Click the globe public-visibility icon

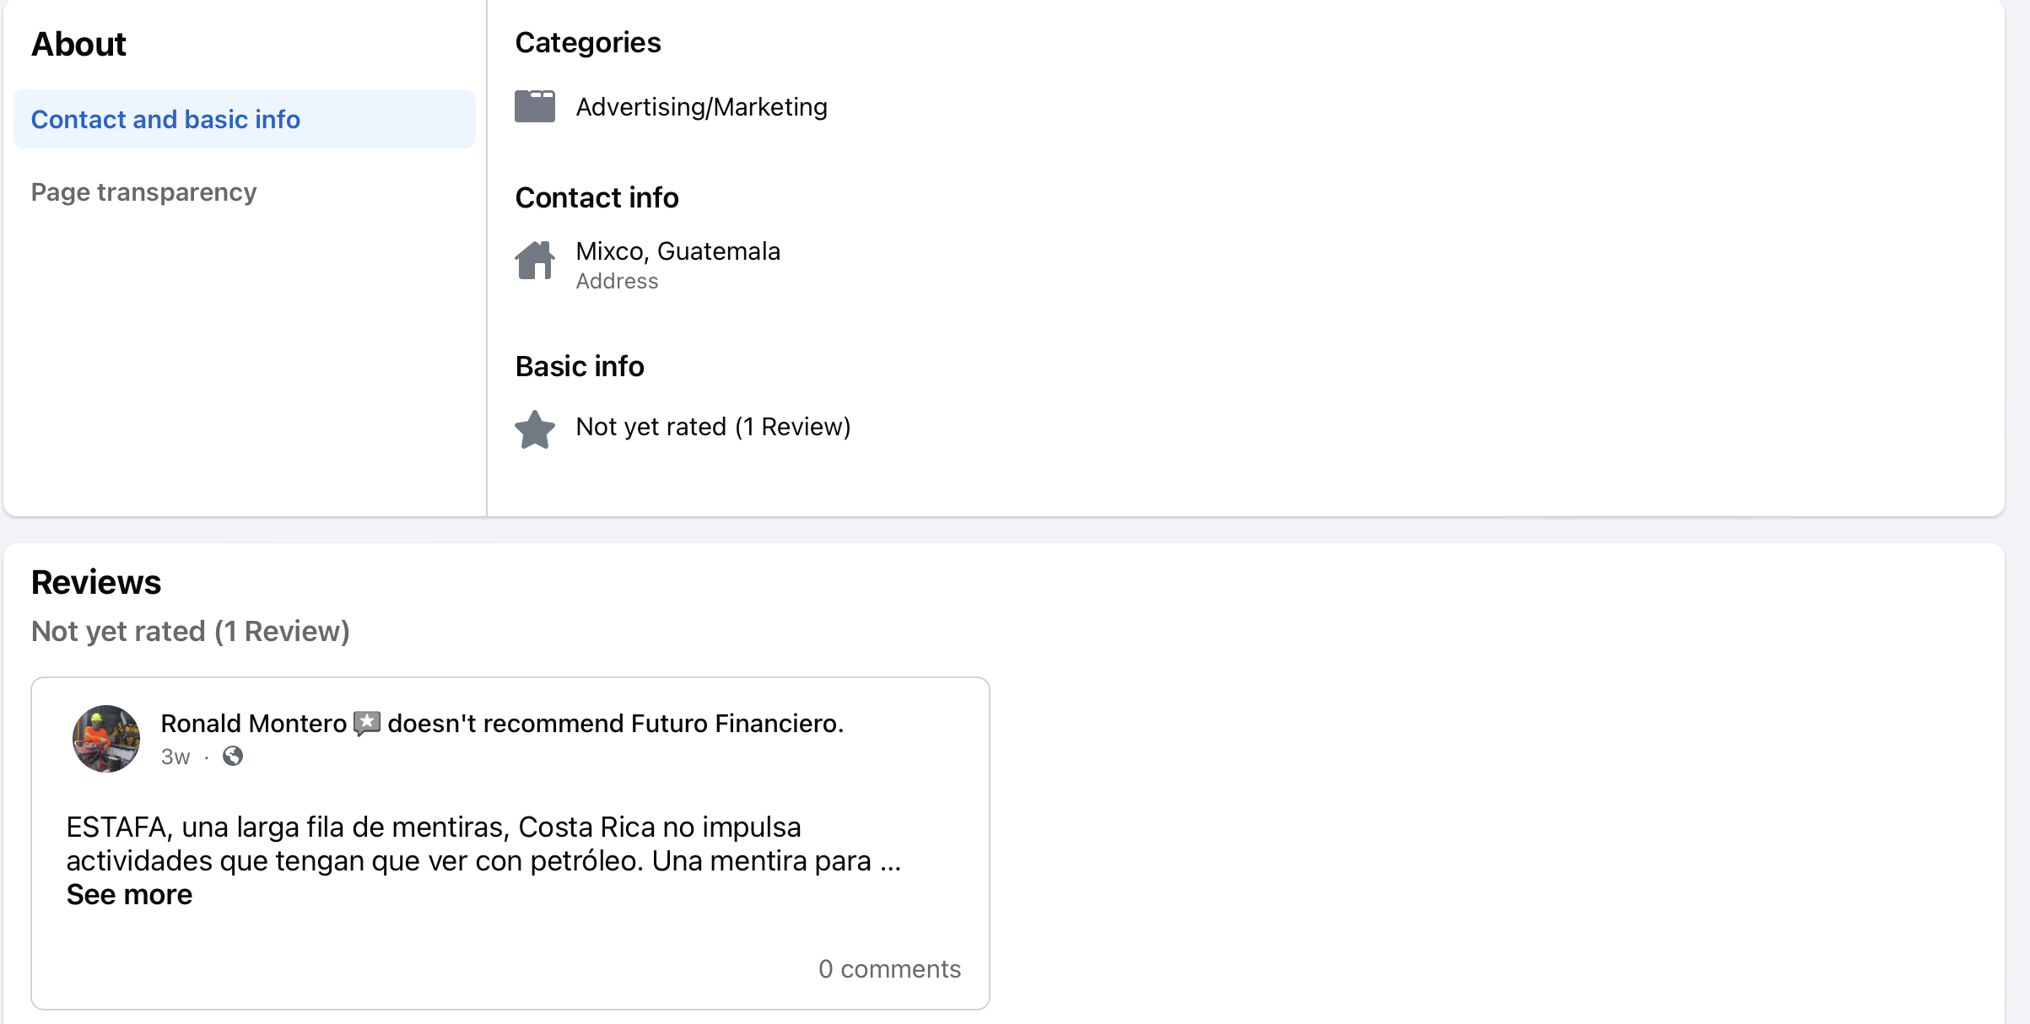click(233, 757)
